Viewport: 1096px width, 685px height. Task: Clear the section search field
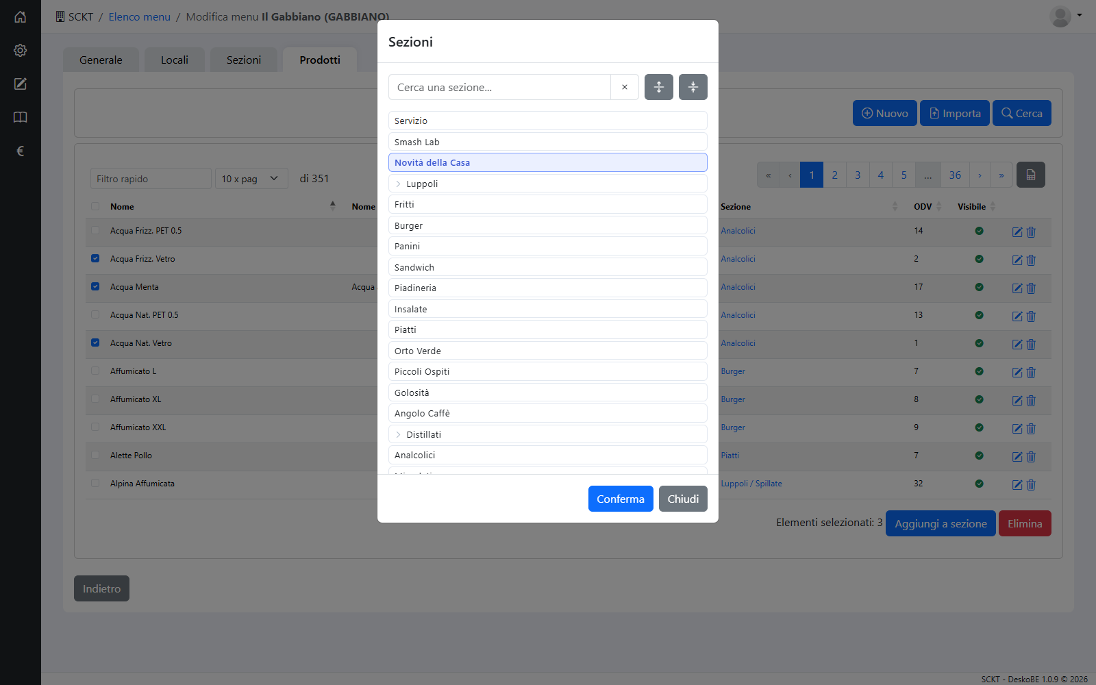625,87
